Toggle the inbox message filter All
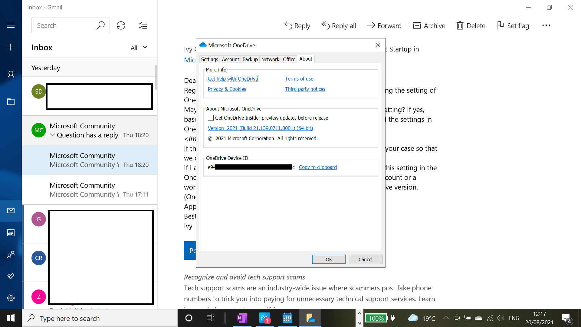The height and width of the screenshot is (327, 581). click(139, 47)
